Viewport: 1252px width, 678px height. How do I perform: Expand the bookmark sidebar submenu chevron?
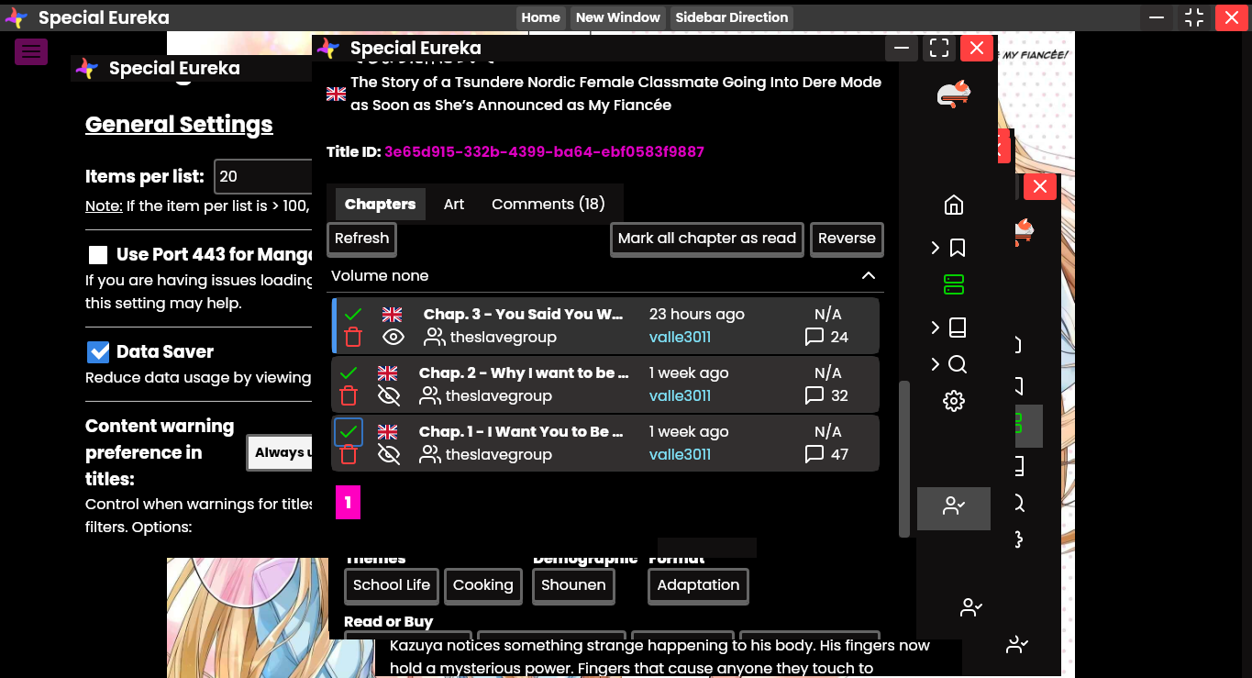tap(935, 248)
